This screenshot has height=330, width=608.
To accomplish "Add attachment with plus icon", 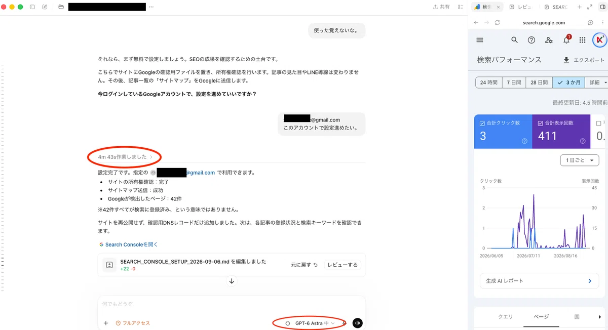I will point(106,323).
